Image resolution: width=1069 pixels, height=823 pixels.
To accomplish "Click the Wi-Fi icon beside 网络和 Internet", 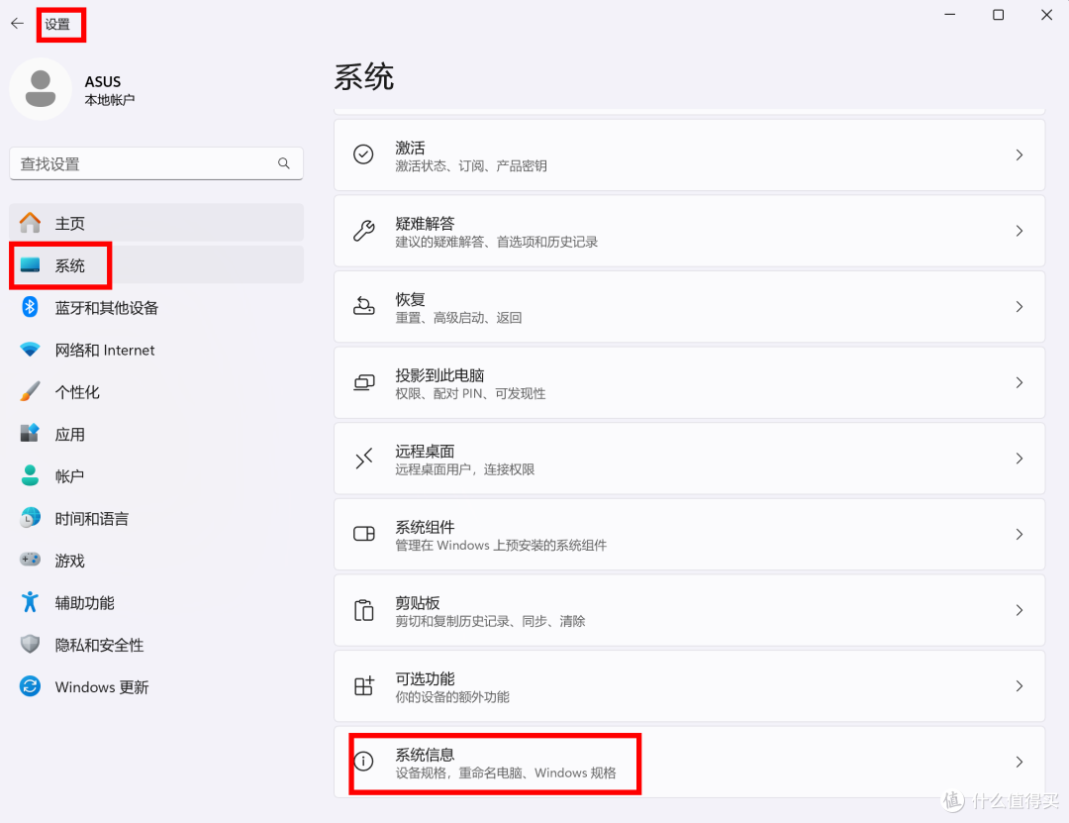I will tap(30, 350).
